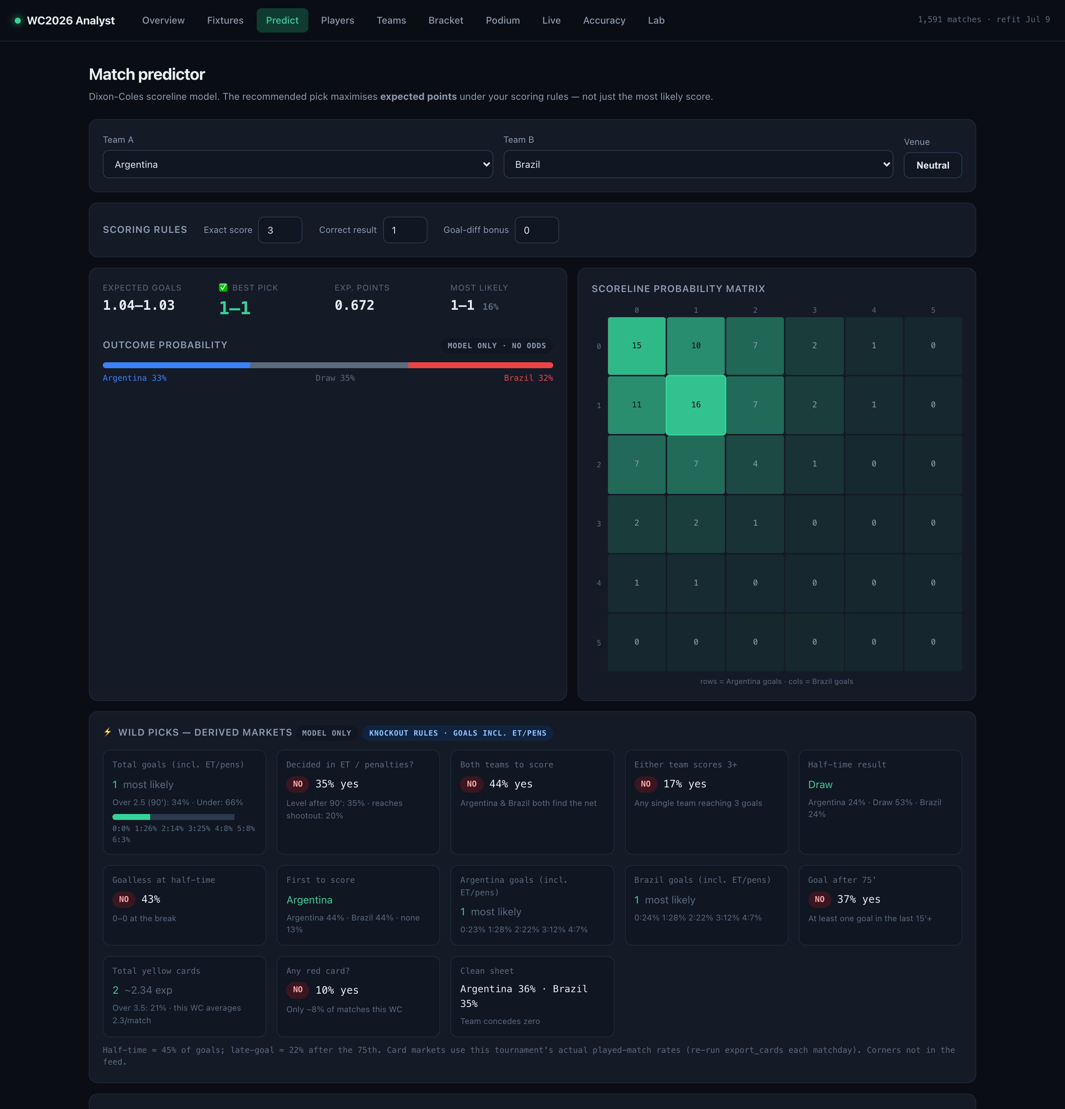1065x1109 pixels.
Task: Click the green checkmark icon next to Best Pick
Action: [223, 288]
